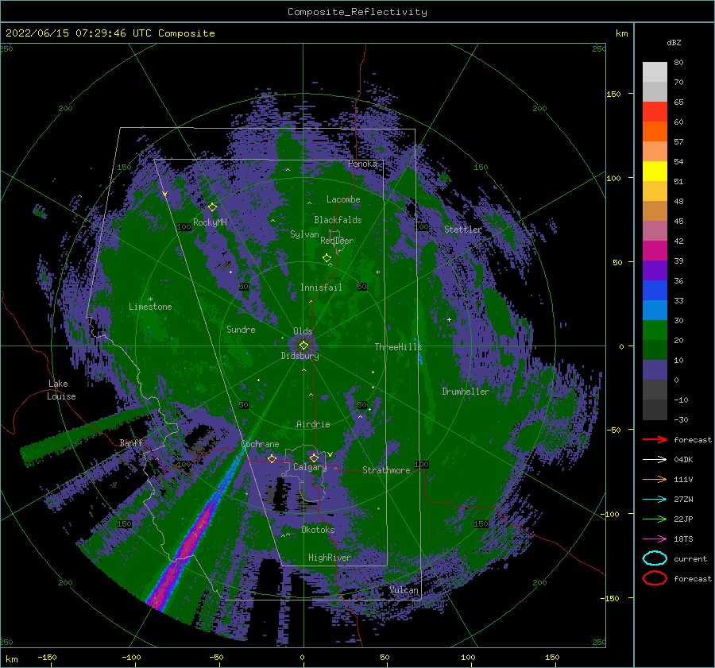Click the yellow diamond marker below RedDeer
The image size is (715, 668).
[327, 258]
